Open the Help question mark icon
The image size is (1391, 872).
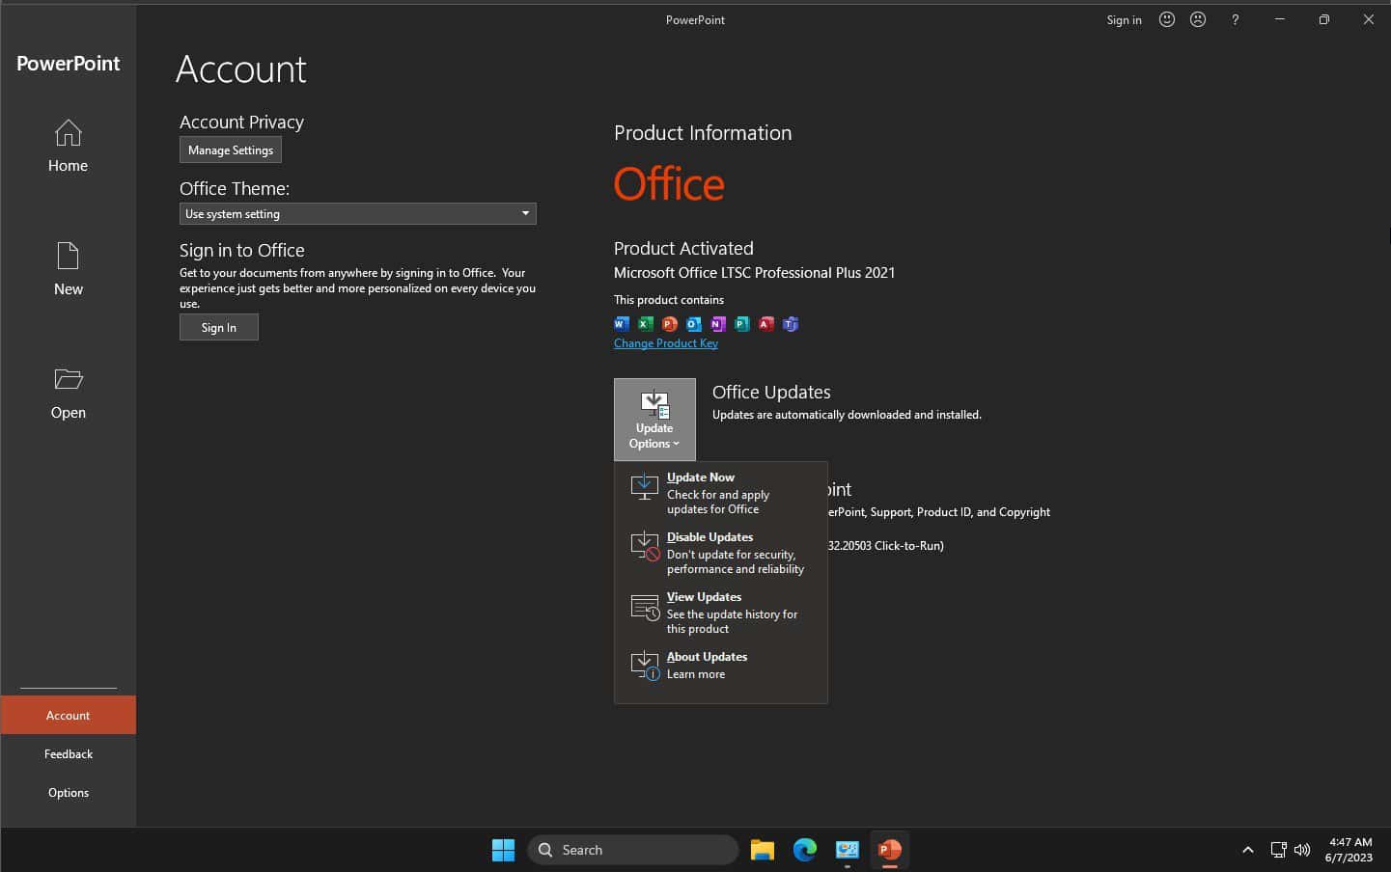coord(1235,19)
